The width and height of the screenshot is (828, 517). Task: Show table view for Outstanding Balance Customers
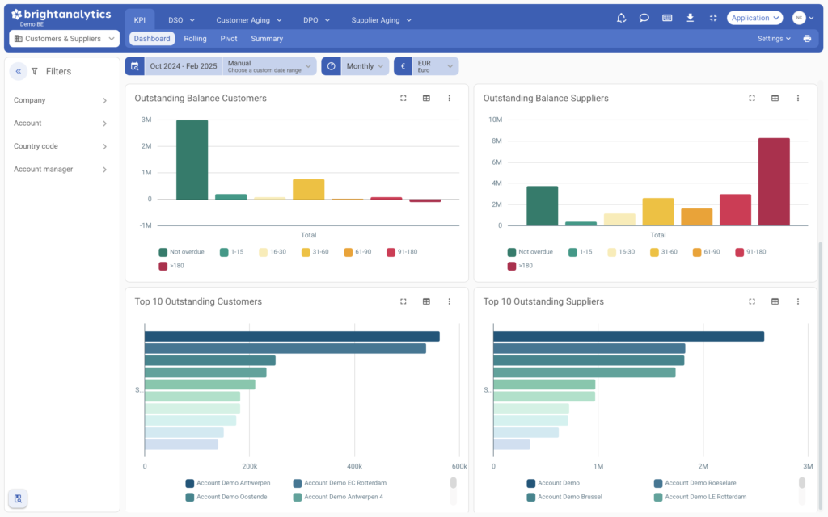tap(426, 98)
